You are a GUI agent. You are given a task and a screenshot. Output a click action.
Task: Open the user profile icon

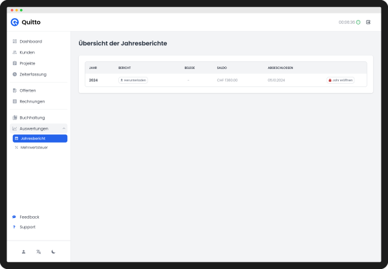tap(23, 252)
